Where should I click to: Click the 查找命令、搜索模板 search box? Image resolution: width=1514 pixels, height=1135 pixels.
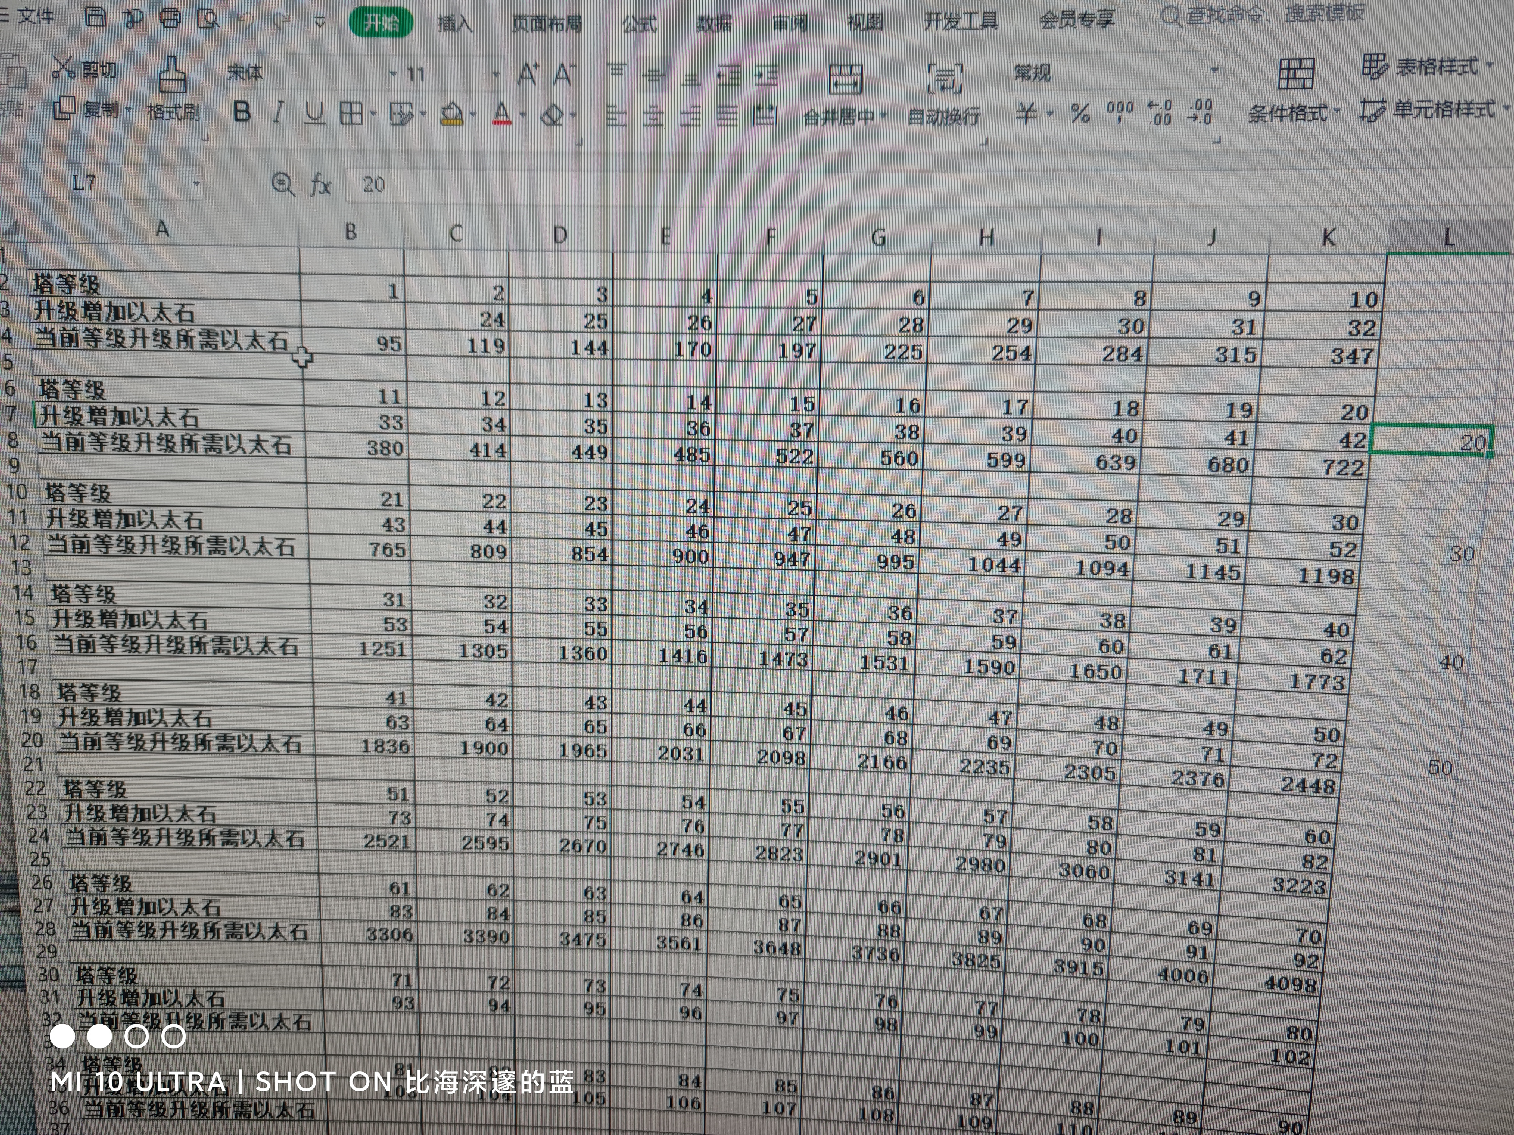point(1263,14)
